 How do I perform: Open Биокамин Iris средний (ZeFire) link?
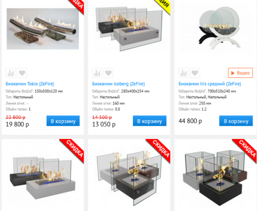[210, 84]
